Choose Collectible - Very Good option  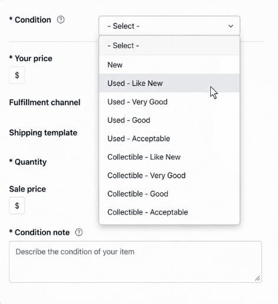tap(169, 175)
